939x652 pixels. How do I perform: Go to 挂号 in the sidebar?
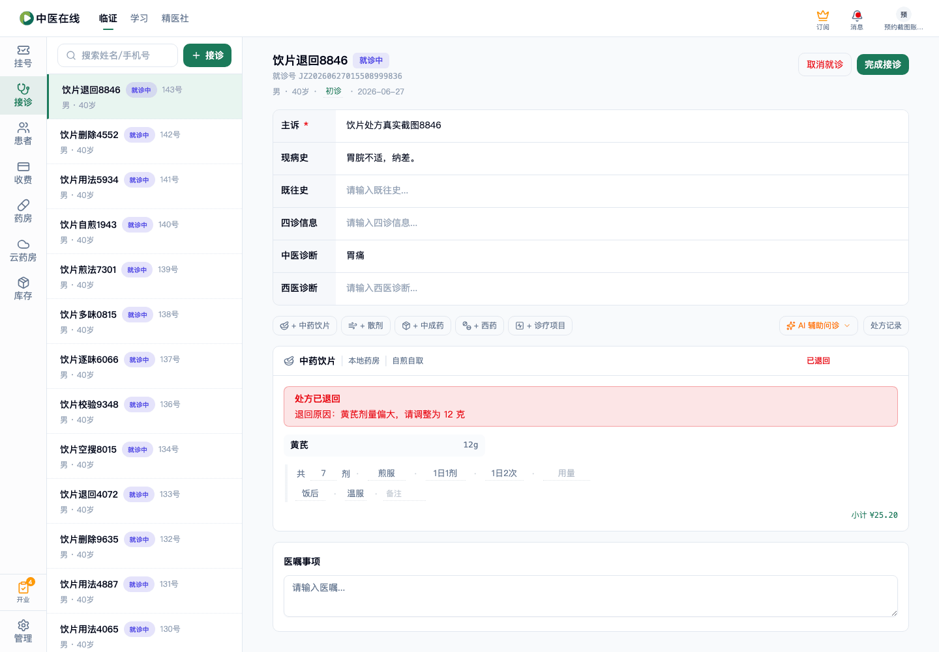pos(23,57)
